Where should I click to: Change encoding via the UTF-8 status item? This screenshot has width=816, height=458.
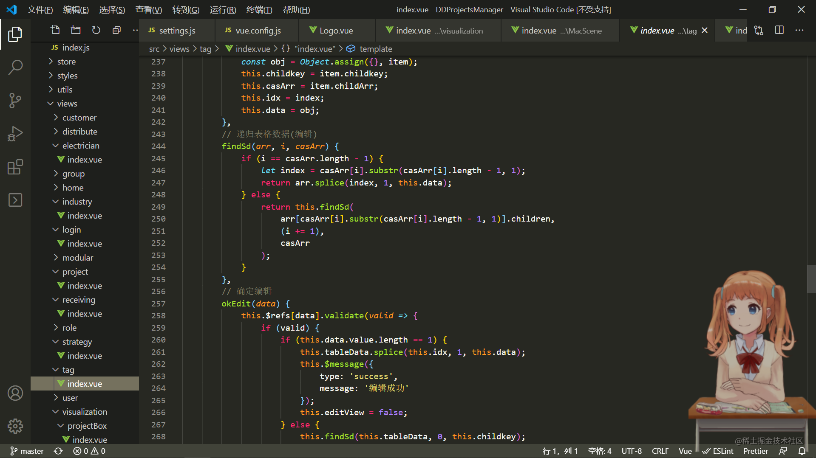click(632, 451)
